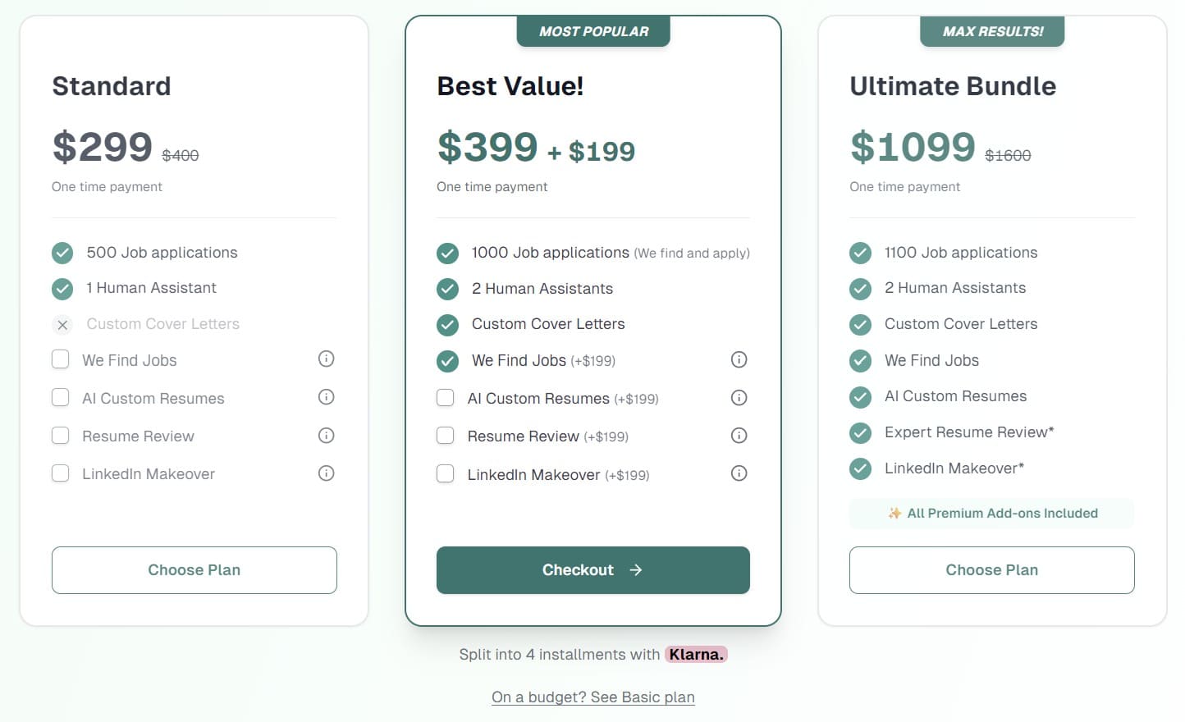Click info icon beside Standard LinkedIn Makeover

point(326,473)
